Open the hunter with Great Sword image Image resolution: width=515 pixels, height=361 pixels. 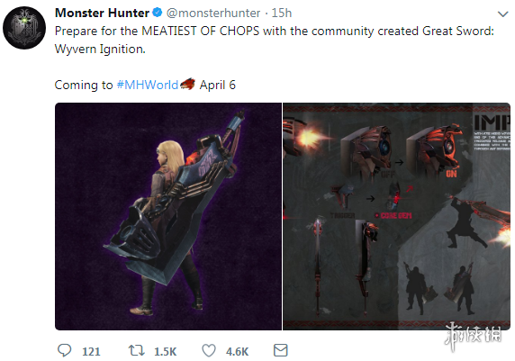[x=168, y=216]
